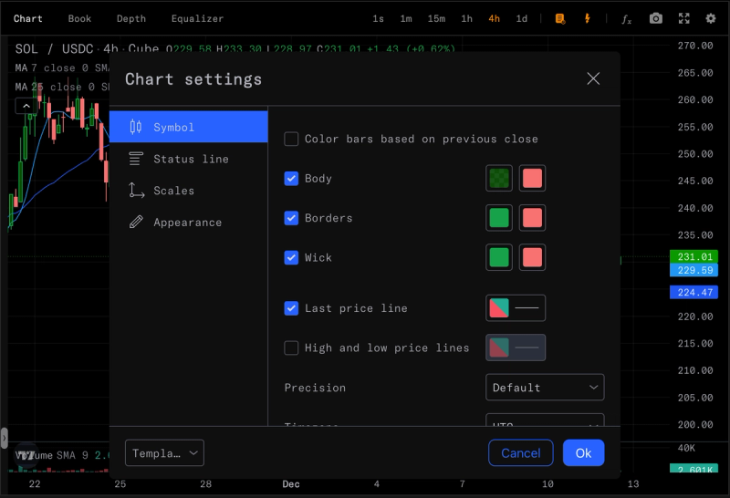Viewport: 730px width, 498px height.
Task: Open the Status line settings section
Action: [x=189, y=159]
